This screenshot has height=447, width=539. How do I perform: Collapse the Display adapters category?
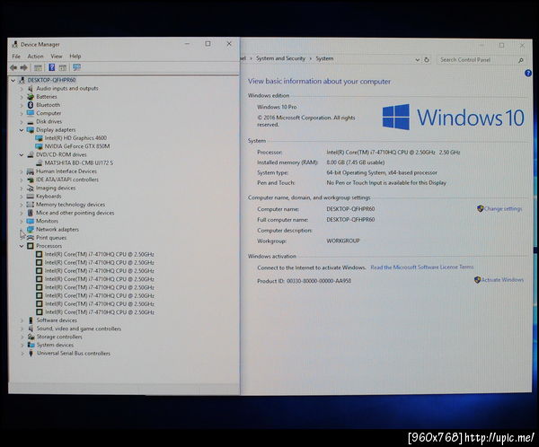22,130
